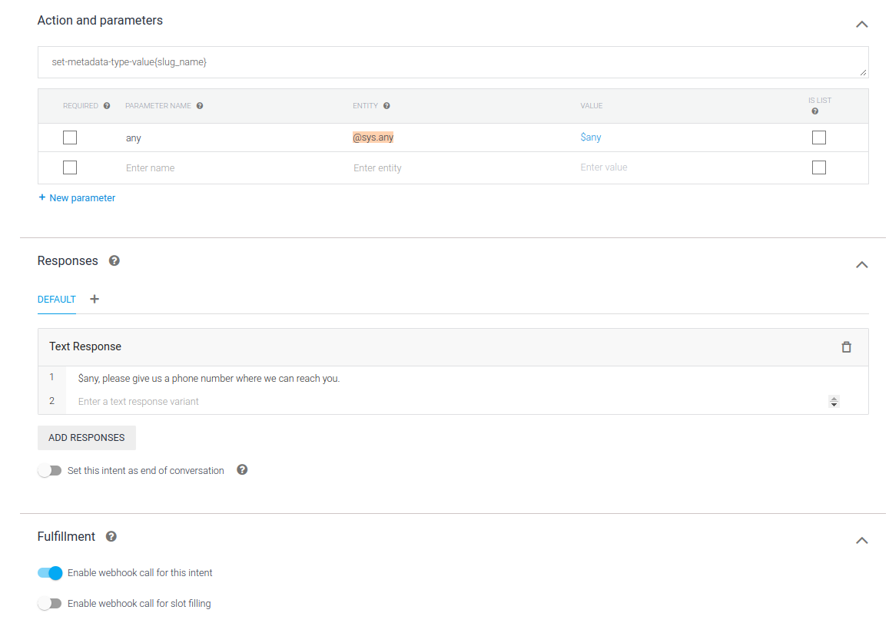Select the DEFAULT responses tab
Viewport: 889px width, 623px height.
[x=57, y=300]
